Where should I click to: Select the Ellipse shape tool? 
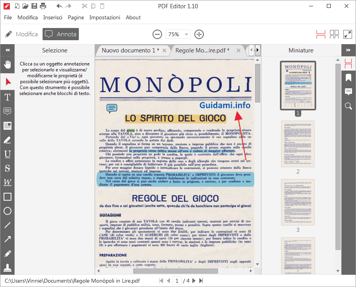7,211
